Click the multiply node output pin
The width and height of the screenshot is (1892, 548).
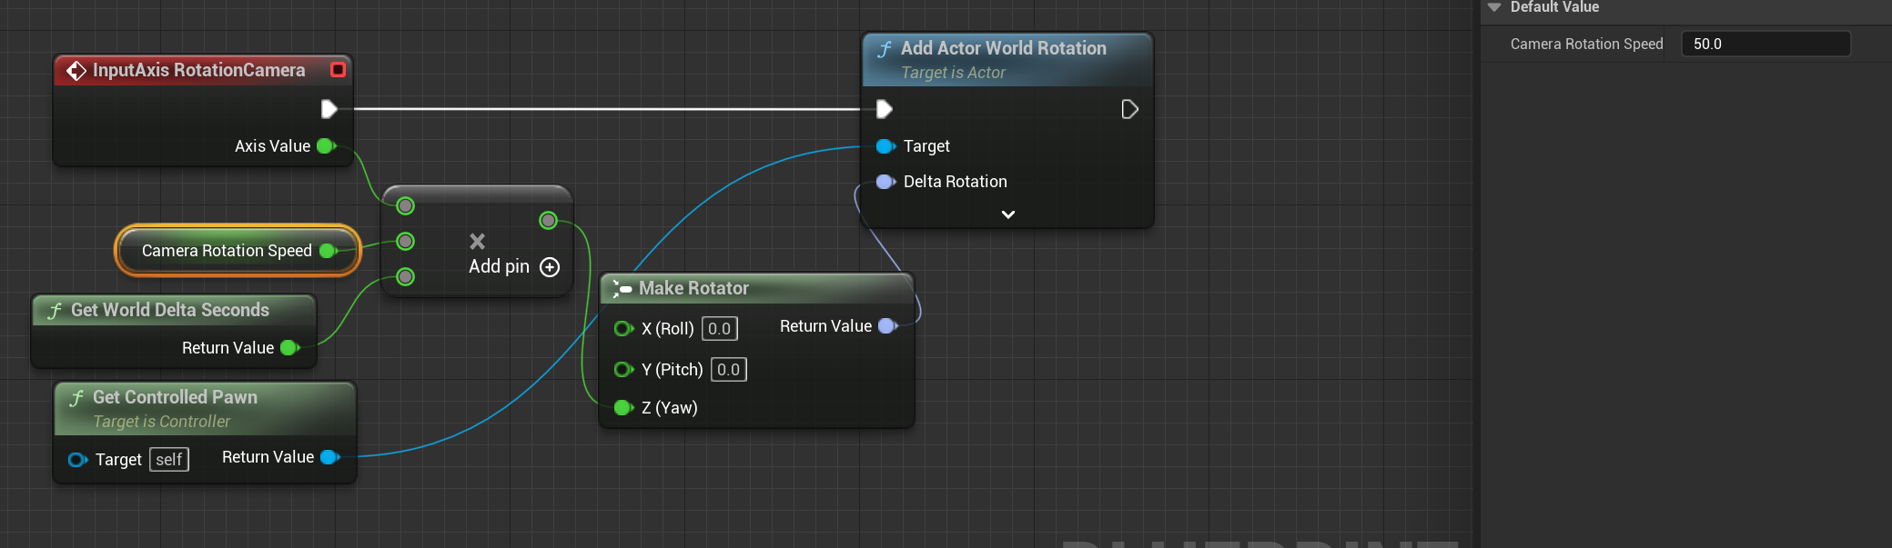pos(548,220)
